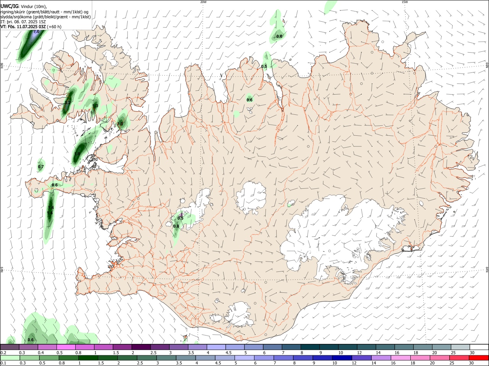Pick the upper bar dark purple swatch between 2 and 2.5
Viewport: 489px width, 366px height.
(x=141, y=347)
